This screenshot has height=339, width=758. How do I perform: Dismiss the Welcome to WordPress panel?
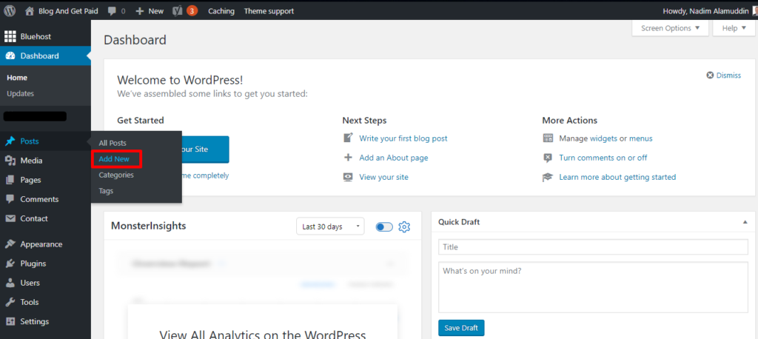724,75
